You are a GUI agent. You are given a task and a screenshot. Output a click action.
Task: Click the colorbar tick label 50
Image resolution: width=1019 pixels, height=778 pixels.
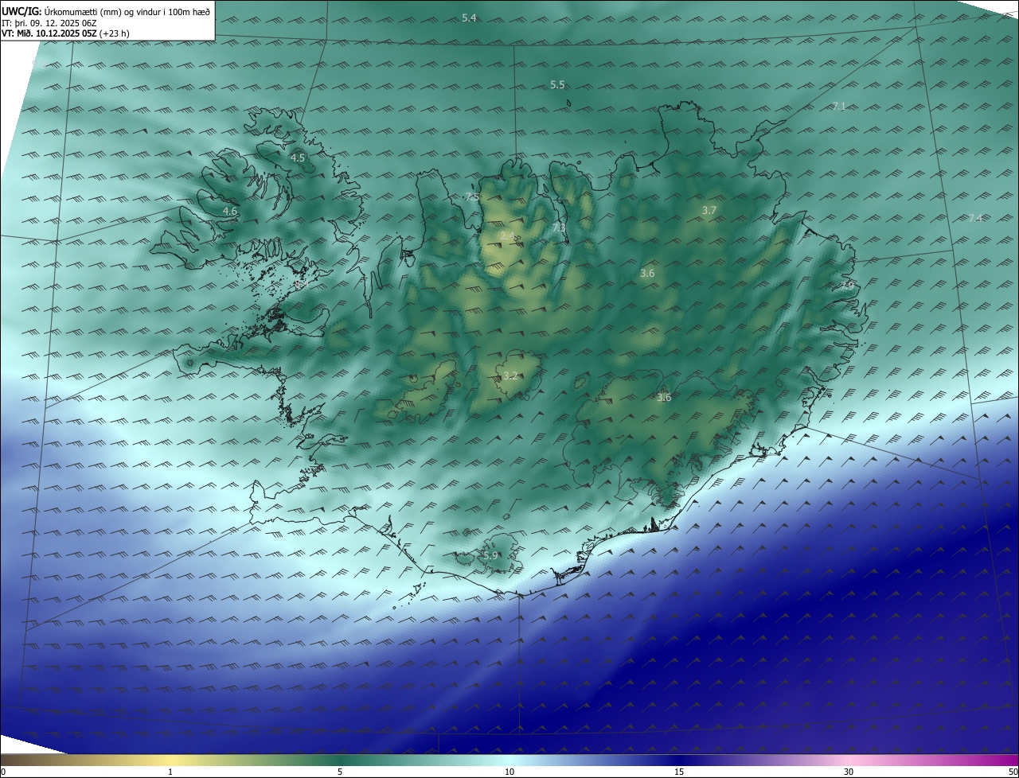click(x=1013, y=772)
